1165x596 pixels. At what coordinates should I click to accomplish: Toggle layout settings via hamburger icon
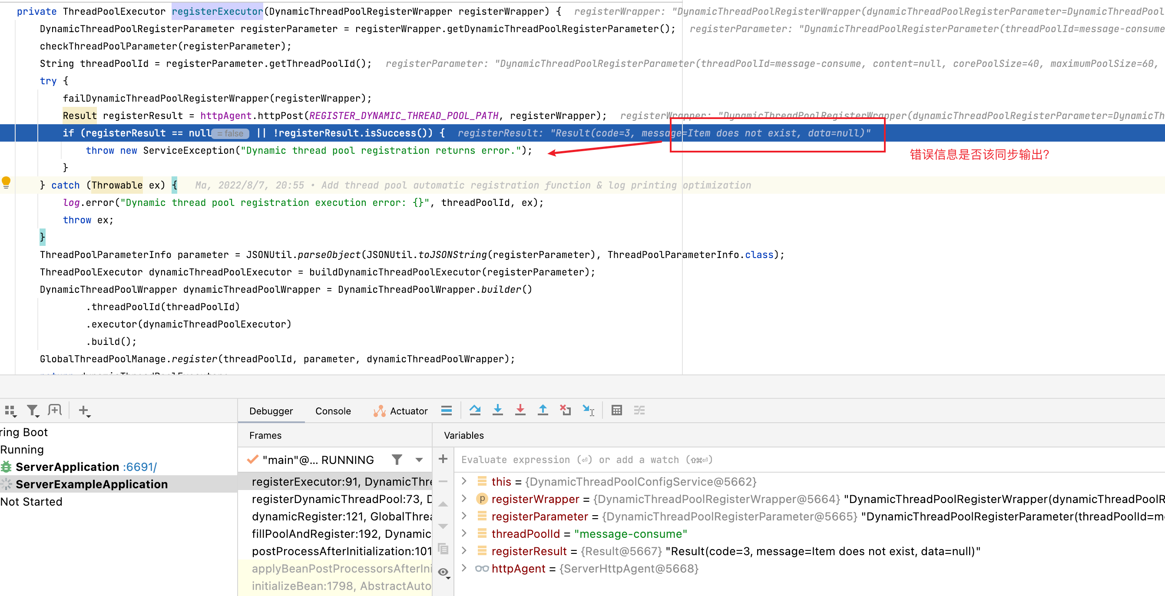[x=447, y=410]
